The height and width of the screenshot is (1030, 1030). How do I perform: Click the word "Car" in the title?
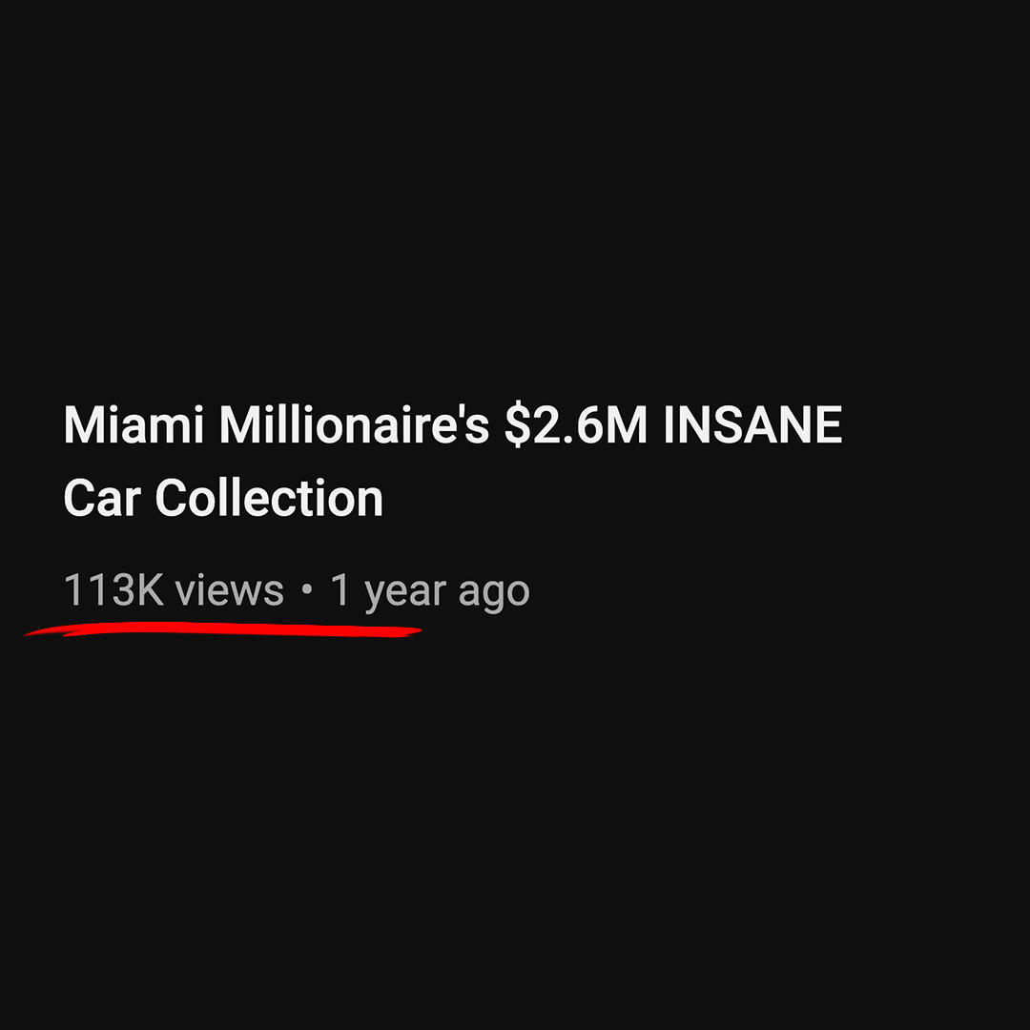102,498
